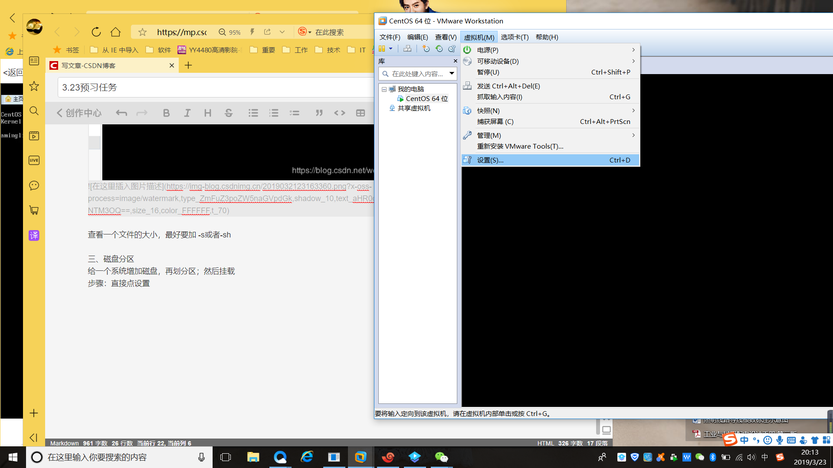Insert a table with the table icon
The width and height of the screenshot is (833, 468).
pyautogui.click(x=361, y=113)
